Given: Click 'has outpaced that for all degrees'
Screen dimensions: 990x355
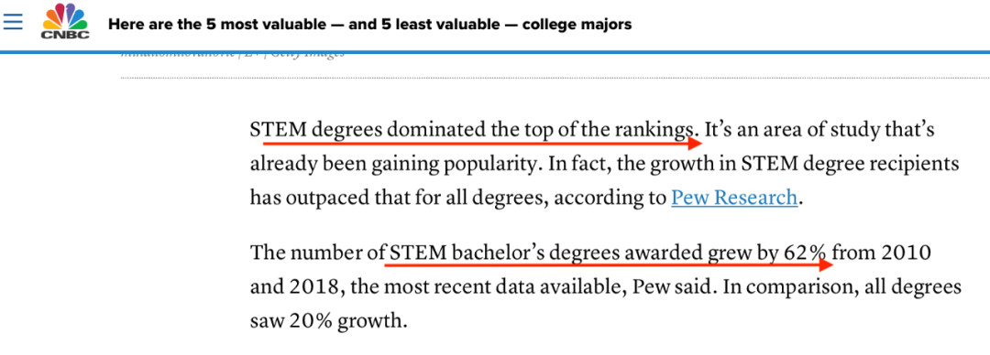Looking at the screenshot, I should 392,199.
